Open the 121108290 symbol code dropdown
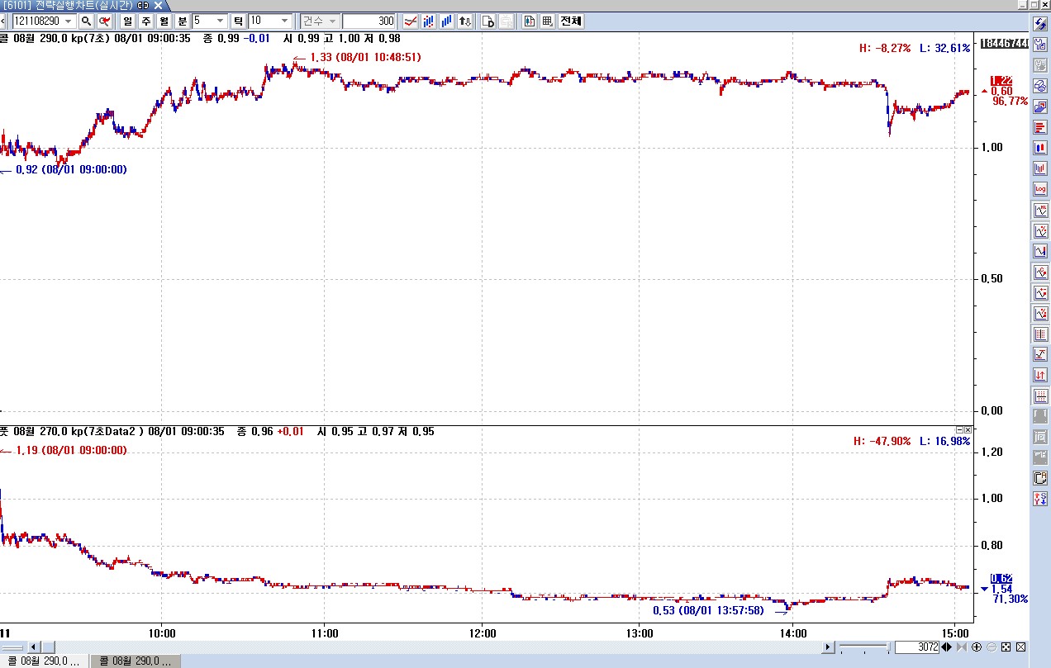 [69, 21]
